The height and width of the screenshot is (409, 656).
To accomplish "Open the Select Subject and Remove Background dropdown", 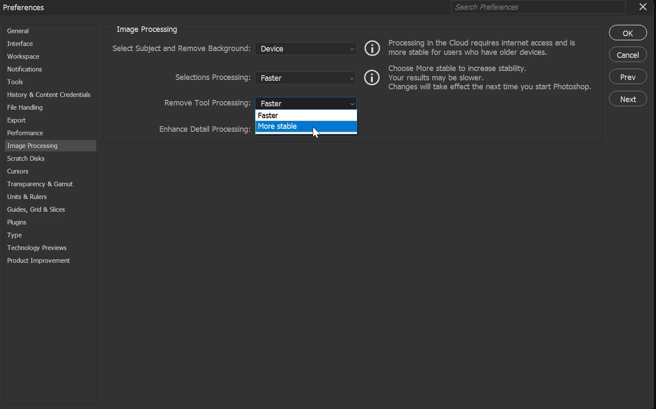I will click(x=306, y=49).
